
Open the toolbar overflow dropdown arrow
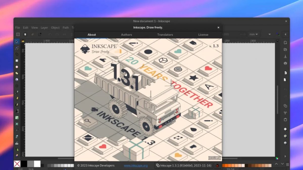point(269,34)
